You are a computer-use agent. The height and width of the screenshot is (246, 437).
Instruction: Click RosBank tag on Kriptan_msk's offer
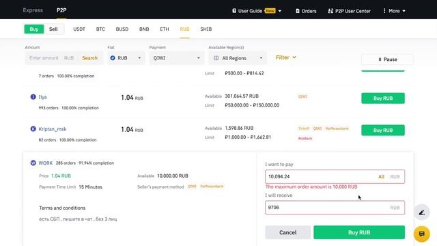305,138
